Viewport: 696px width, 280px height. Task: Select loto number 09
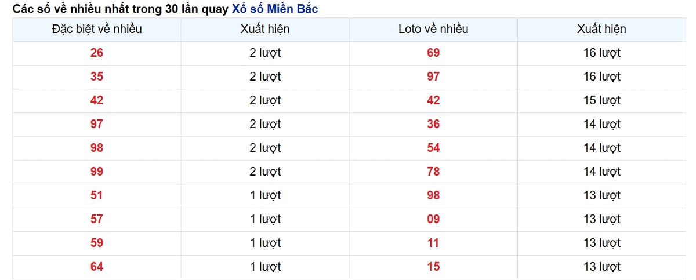[x=433, y=219]
